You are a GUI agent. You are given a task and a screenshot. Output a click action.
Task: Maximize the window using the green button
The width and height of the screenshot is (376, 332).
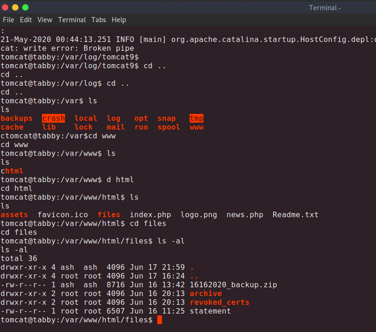click(25, 7)
